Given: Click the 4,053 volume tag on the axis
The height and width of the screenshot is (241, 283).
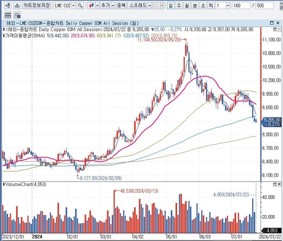Looking at the screenshot, I should pos(271,230).
